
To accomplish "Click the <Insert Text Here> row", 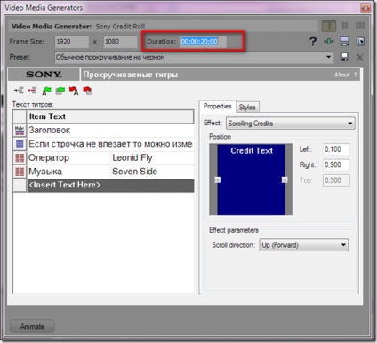I will tap(110, 186).
